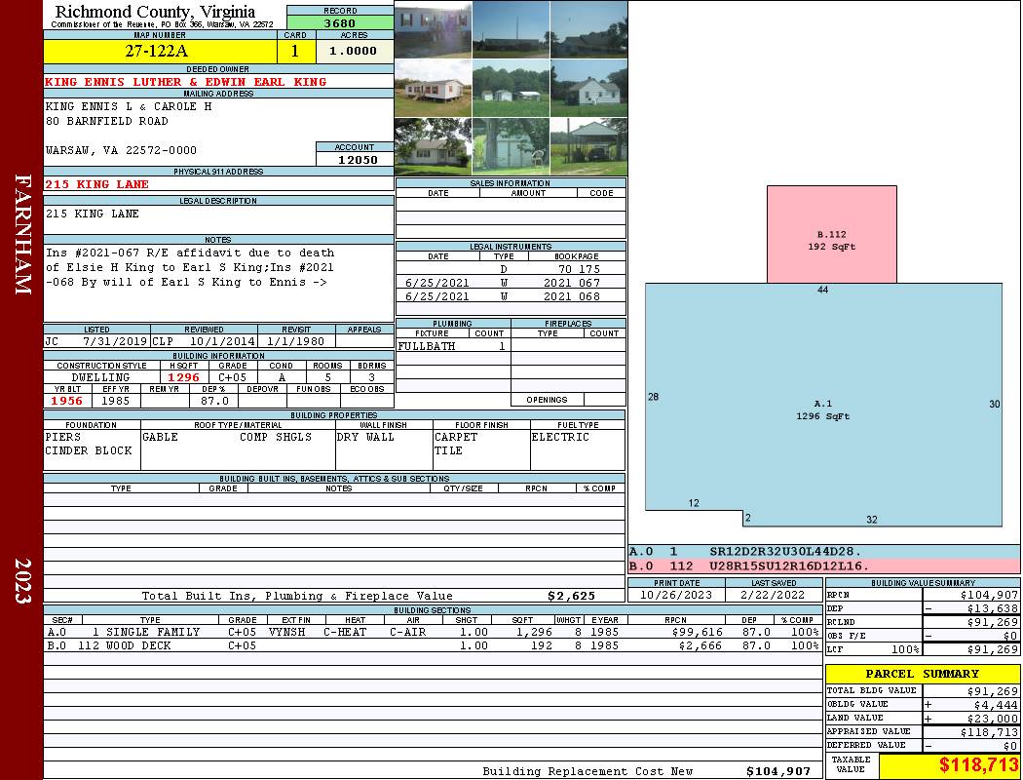
Task: Select the red deeded owner name text
Action: [x=186, y=82]
